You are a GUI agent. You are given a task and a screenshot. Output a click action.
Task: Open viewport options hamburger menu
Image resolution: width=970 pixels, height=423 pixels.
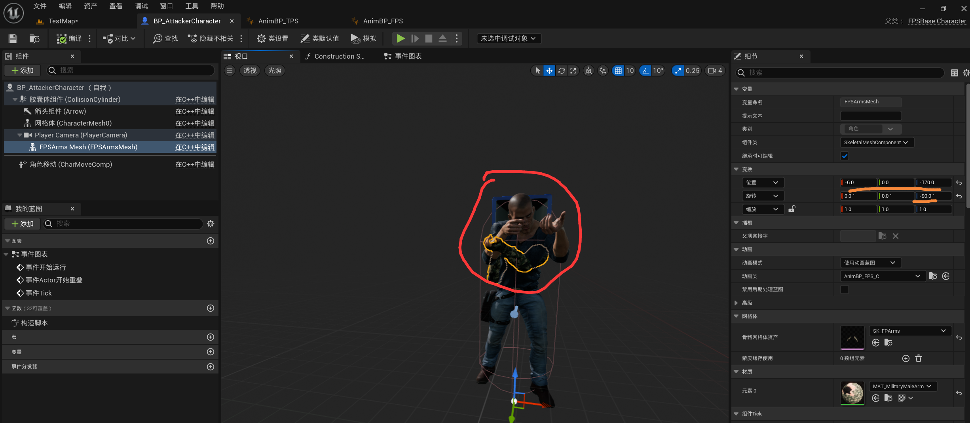click(x=230, y=70)
